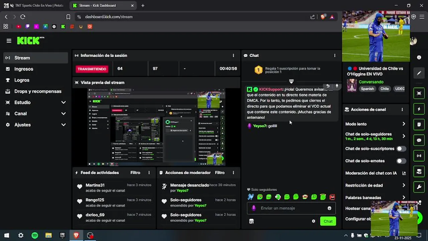Click the green Chat send button
The width and height of the screenshot is (428, 241).
tap(328, 221)
